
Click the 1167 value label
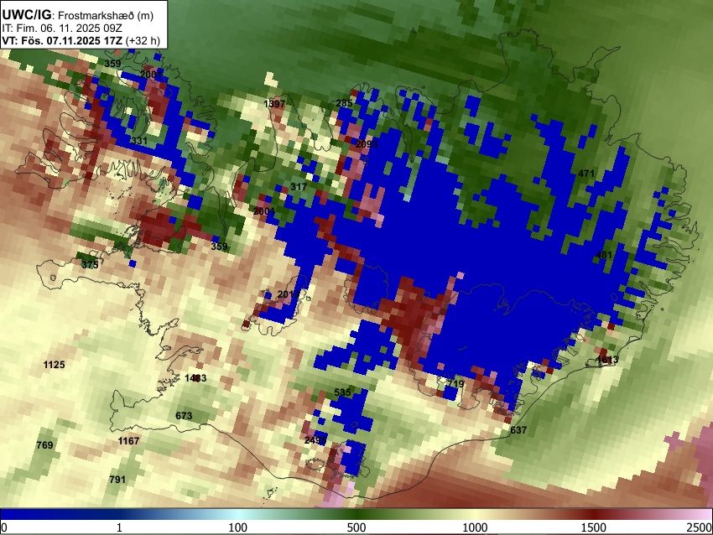128,440
